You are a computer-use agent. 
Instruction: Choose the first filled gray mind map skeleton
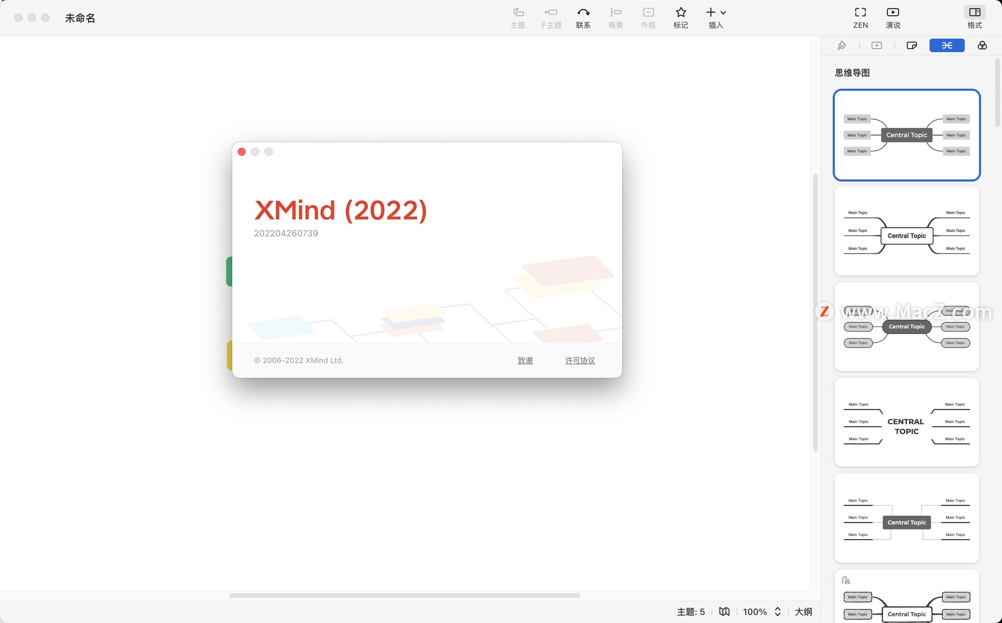pyautogui.click(x=906, y=135)
